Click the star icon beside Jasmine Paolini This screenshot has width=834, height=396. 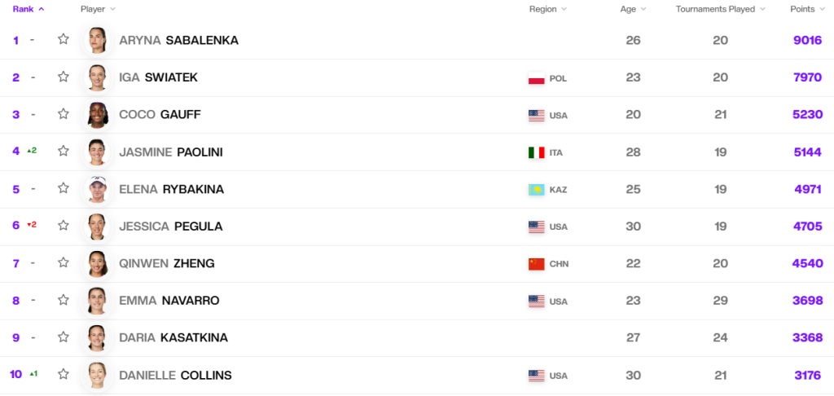coord(64,151)
